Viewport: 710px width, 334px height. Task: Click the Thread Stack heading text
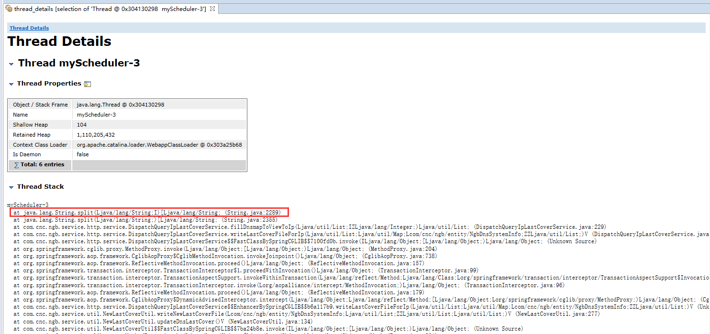[x=41, y=187]
